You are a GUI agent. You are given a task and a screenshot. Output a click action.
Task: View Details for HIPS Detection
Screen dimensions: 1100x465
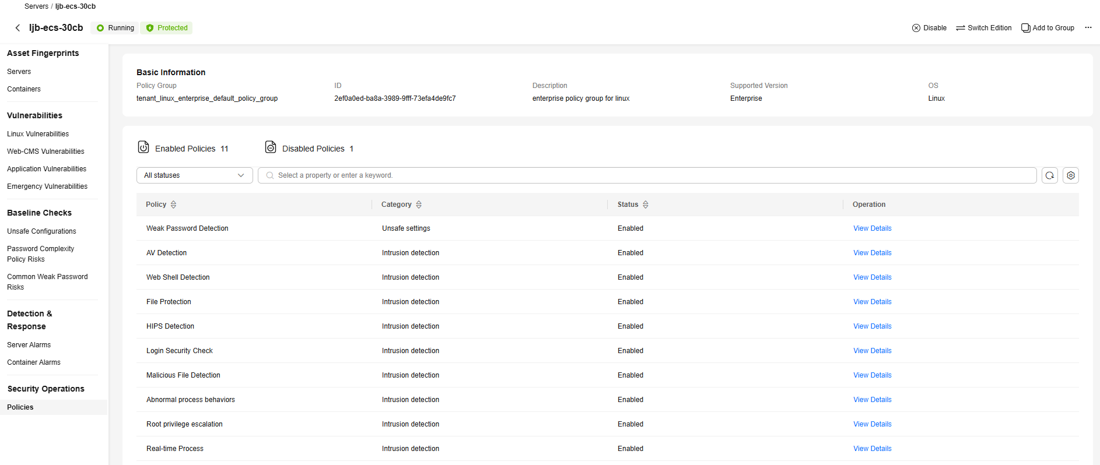point(872,326)
